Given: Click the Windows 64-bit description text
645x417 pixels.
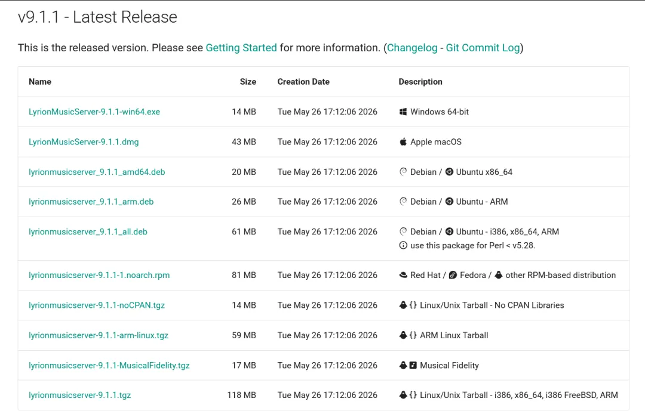Looking at the screenshot, I should (x=440, y=112).
